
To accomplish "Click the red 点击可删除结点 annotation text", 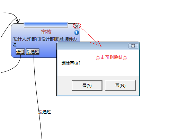I will (x=111, y=58).
